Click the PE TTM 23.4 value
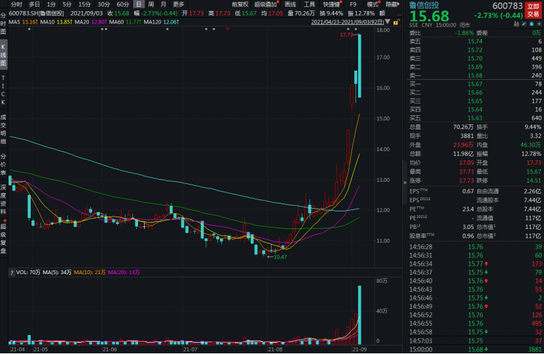The height and width of the screenshot is (354, 544). point(468,209)
